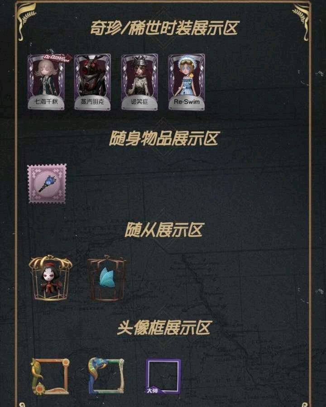Tap the Re-Swim name plate label
This screenshot has width=326, height=407.
pyautogui.click(x=187, y=102)
